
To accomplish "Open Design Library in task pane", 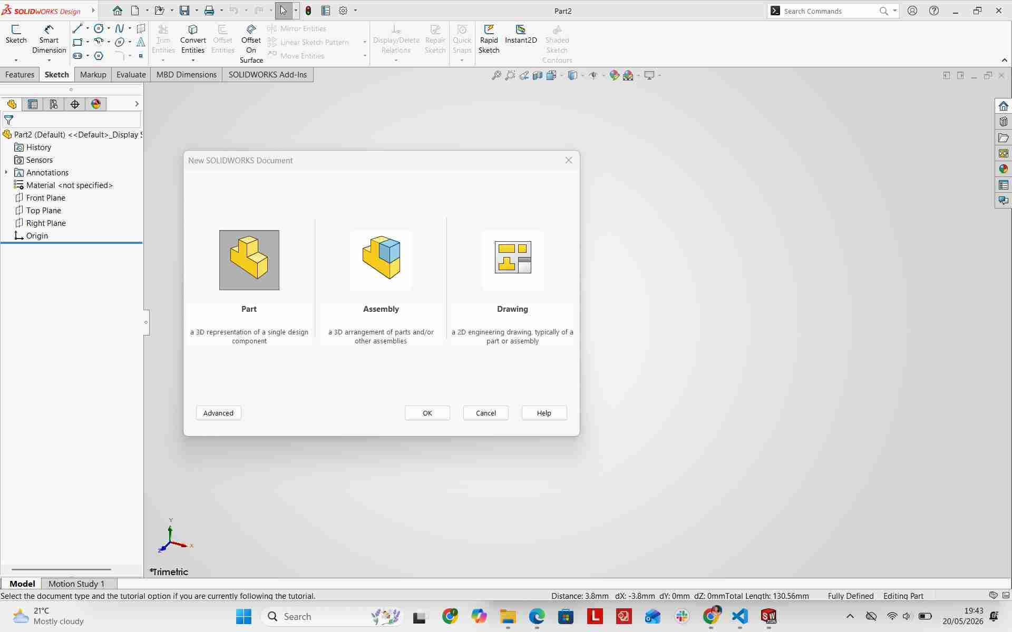I will 1004,122.
